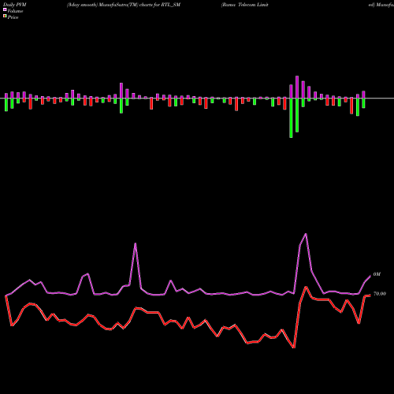The width and height of the screenshot is (394, 394).
Task: Click the '(3day smooth) MunafaSutra(TM) charts for RTL_SM' heading
Action: click(x=124, y=5)
